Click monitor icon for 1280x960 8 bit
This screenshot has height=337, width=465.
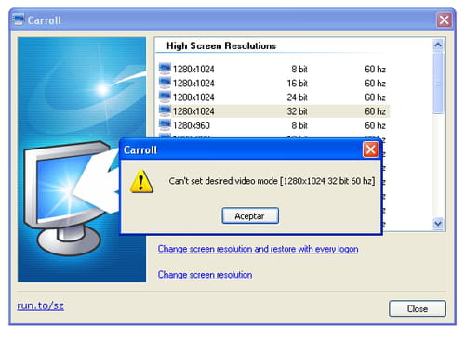pyautogui.click(x=165, y=124)
